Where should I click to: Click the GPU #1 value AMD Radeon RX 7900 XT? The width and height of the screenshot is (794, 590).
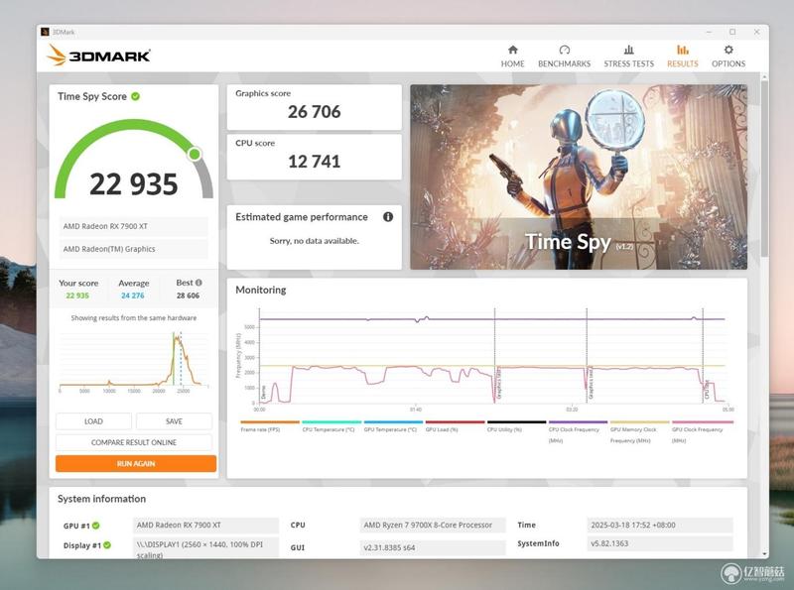point(205,526)
